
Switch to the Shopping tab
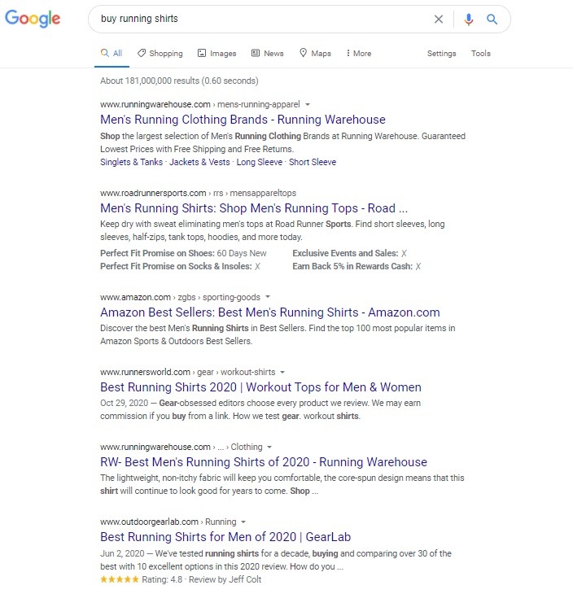[x=160, y=54]
